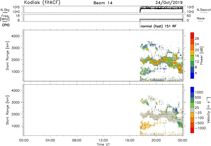Click the "N.Search" legend label
Viewport: 211px width, 146px height.
tap(204, 10)
